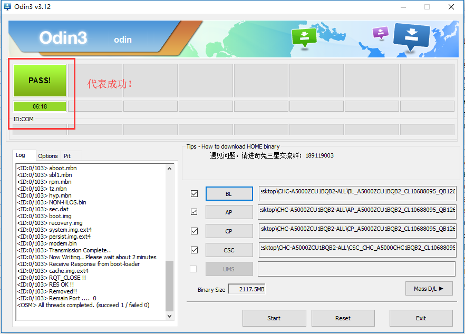Select the Log tab
This screenshot has width=465, height=334.
click(x=21, y=155)
